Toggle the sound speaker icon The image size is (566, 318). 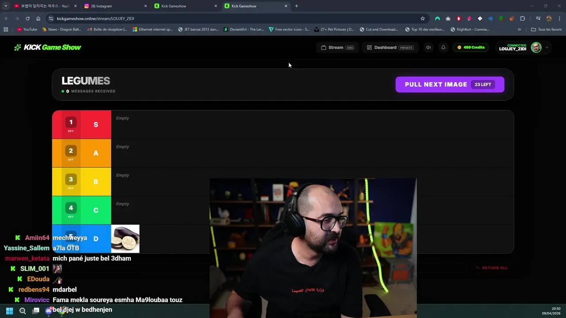pyautogui.click(x=428, y=47)
